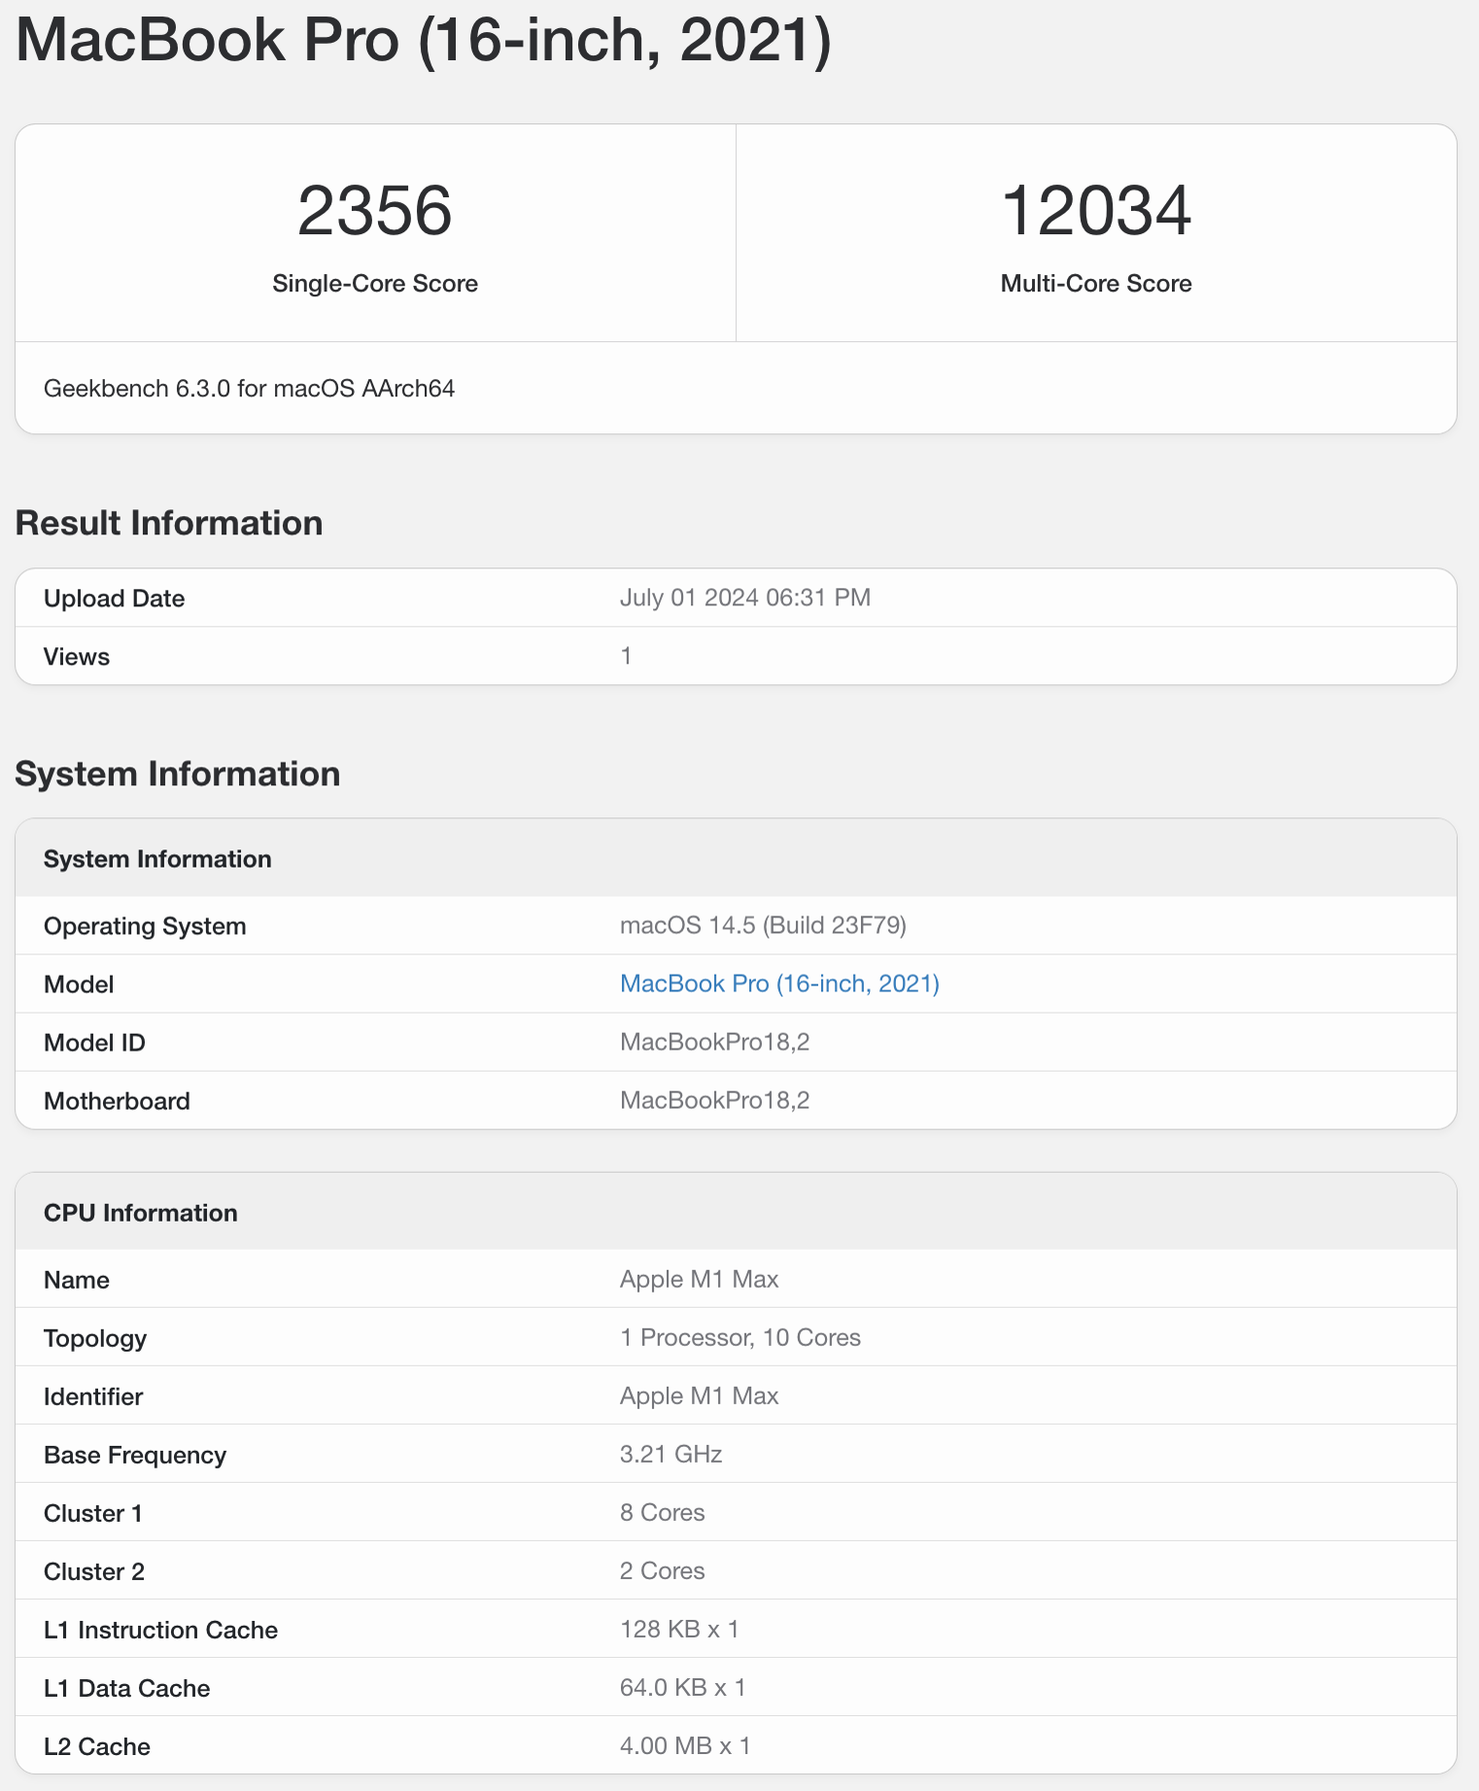
Task: Click the Cluster 2 label
Action: pyautogui.click(x=94, y=1571)
